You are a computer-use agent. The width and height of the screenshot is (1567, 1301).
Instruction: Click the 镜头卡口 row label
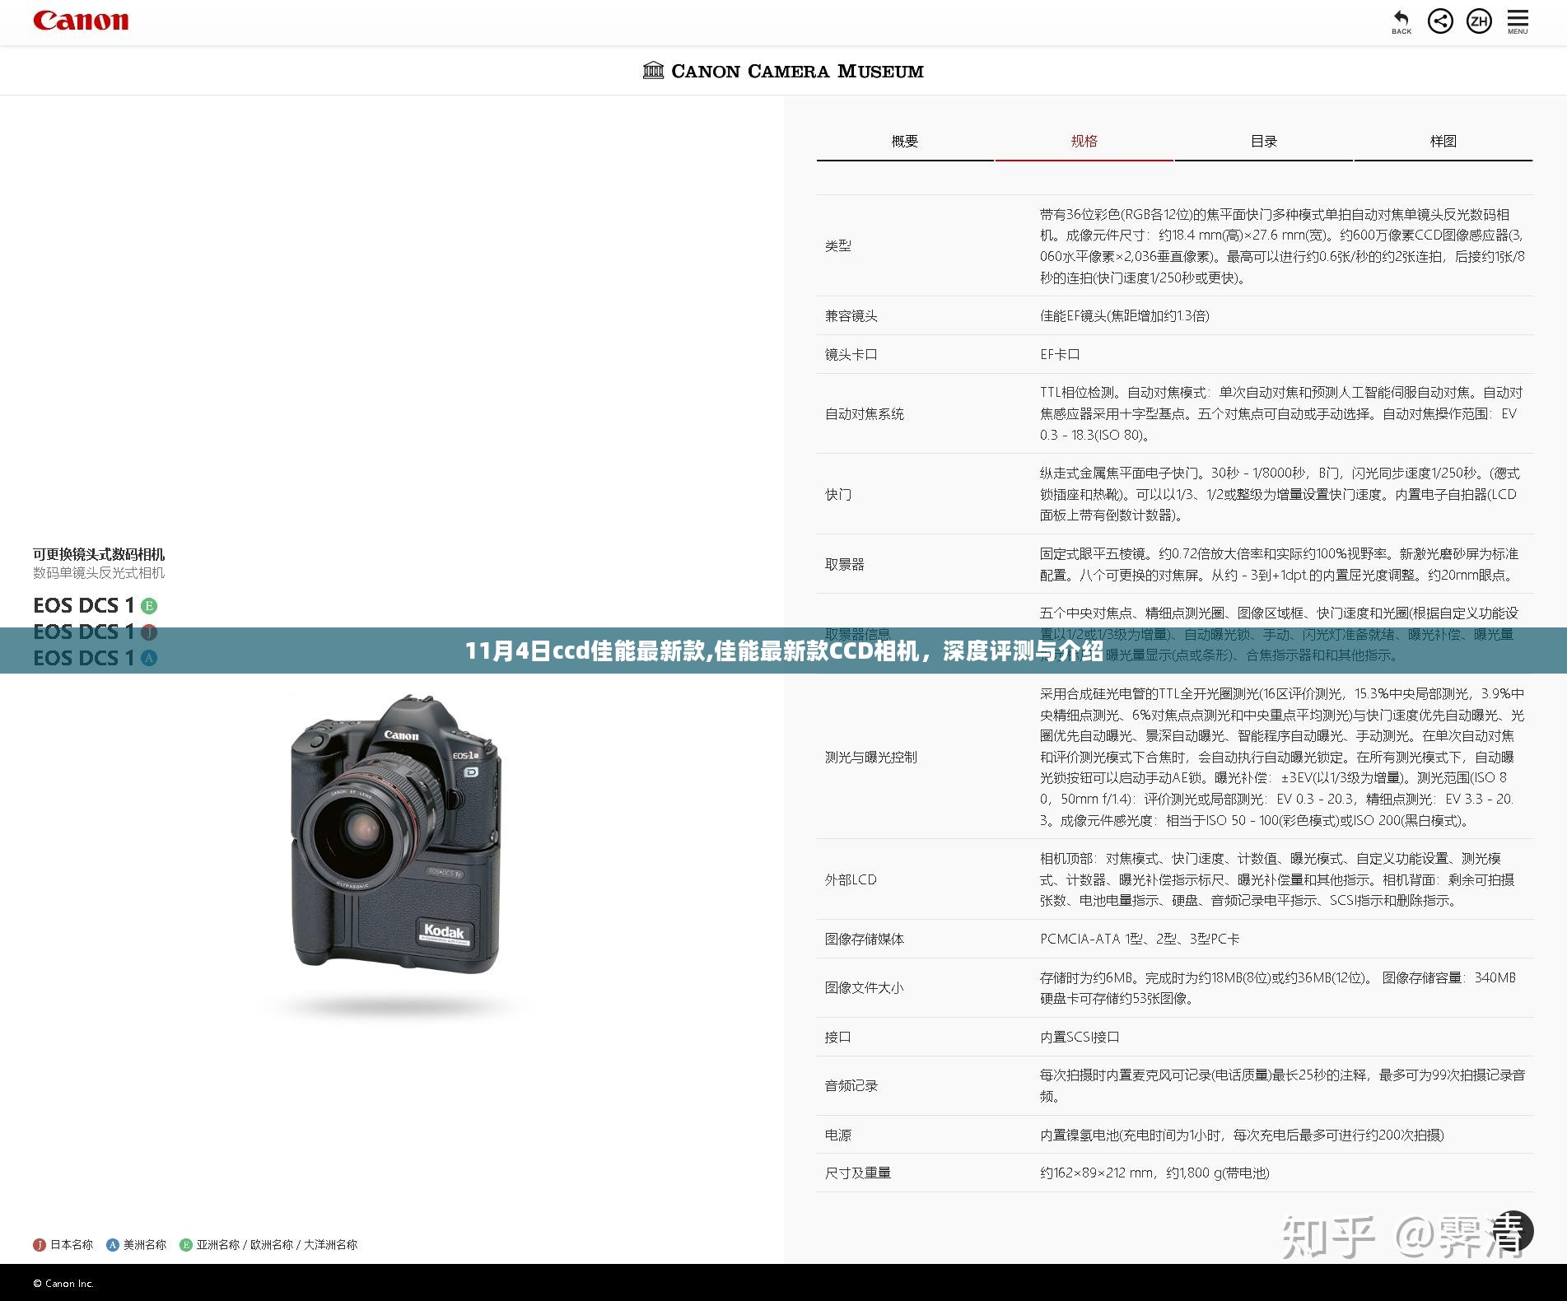851,354
